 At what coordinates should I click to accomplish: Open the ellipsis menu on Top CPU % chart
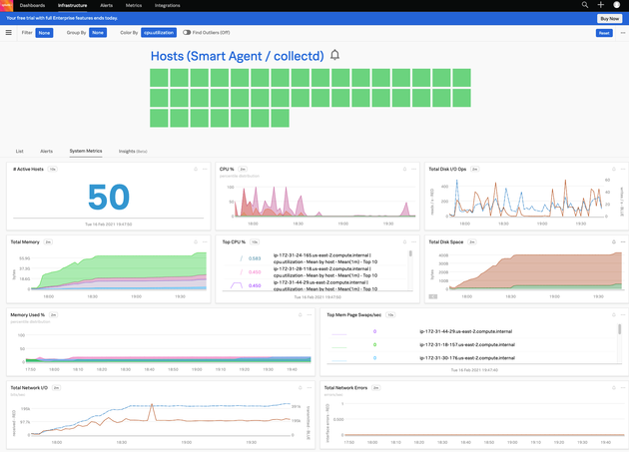[x=414, y=241]
